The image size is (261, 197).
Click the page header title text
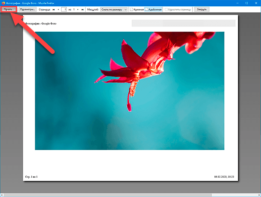tap(41, 24)
